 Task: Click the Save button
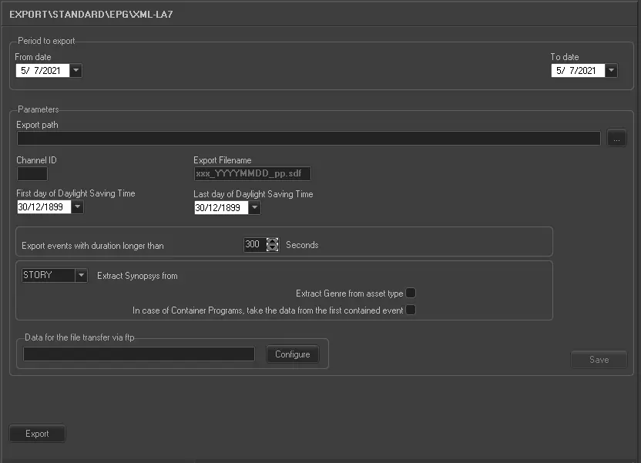599,360
